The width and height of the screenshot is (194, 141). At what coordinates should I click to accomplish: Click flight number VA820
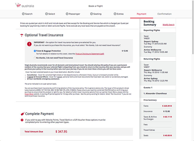click(x=147, y=38)
